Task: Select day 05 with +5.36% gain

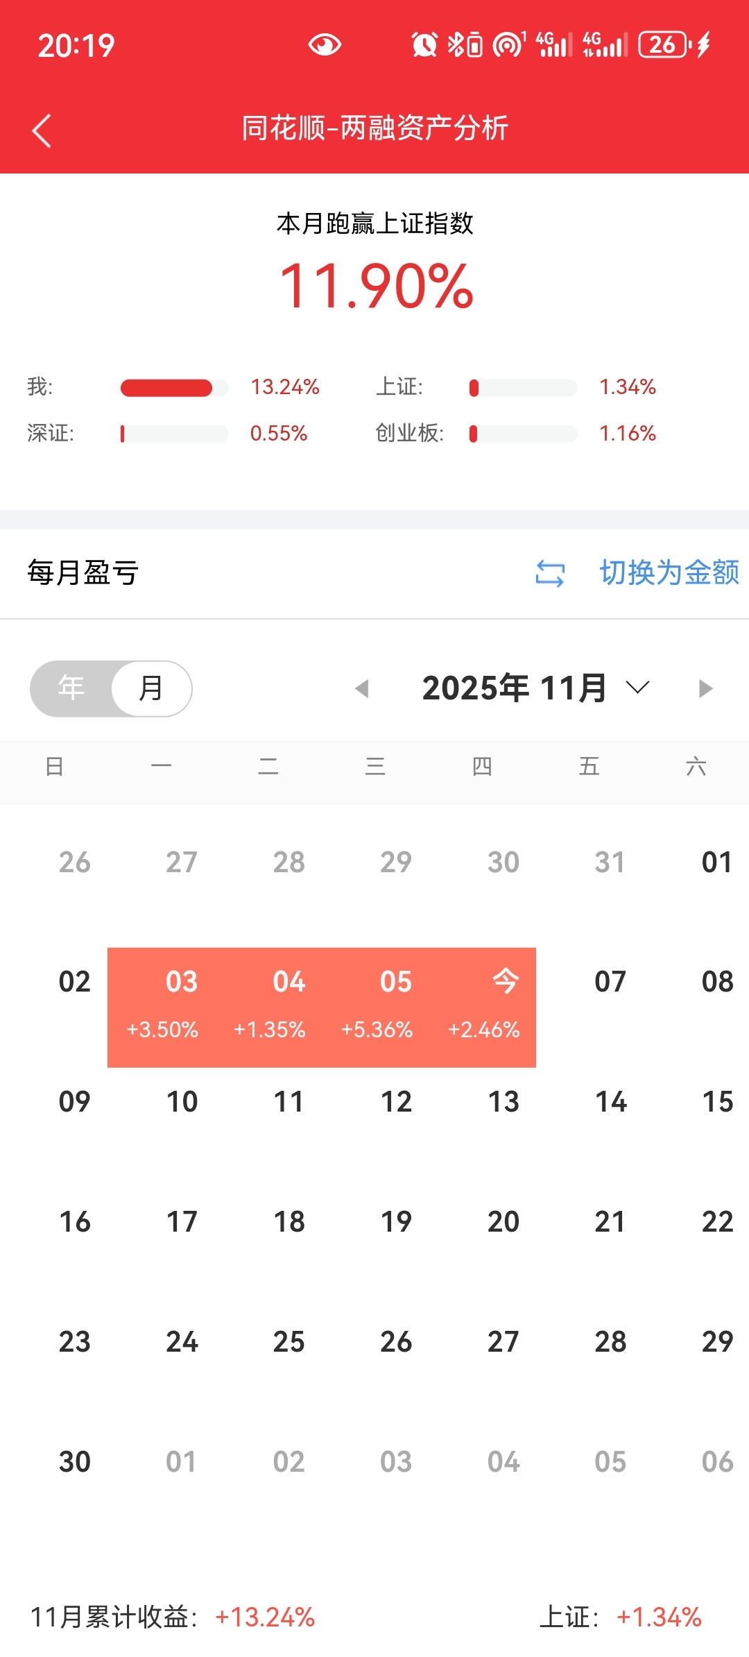Action: (x=377, y=1007)
